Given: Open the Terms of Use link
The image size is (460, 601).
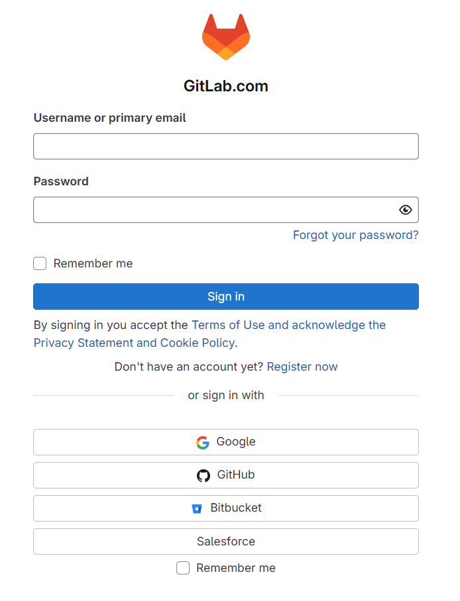Looking at the screenshot, I should 228,325.
